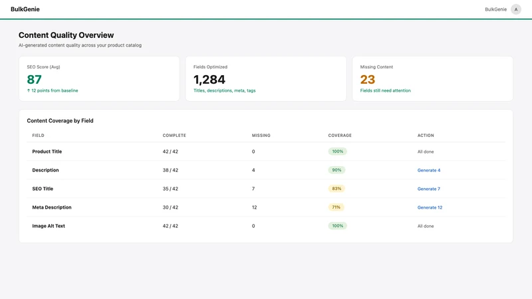This screenshot has height=299, width=532.
Task: Click "All done" in Image Alt Text row
Action: click(x=426, y=226)
